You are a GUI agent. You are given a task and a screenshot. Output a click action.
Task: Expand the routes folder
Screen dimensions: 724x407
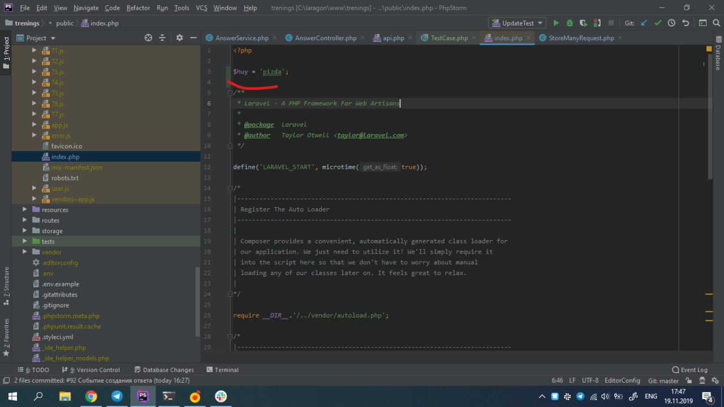tap(24, 220)
